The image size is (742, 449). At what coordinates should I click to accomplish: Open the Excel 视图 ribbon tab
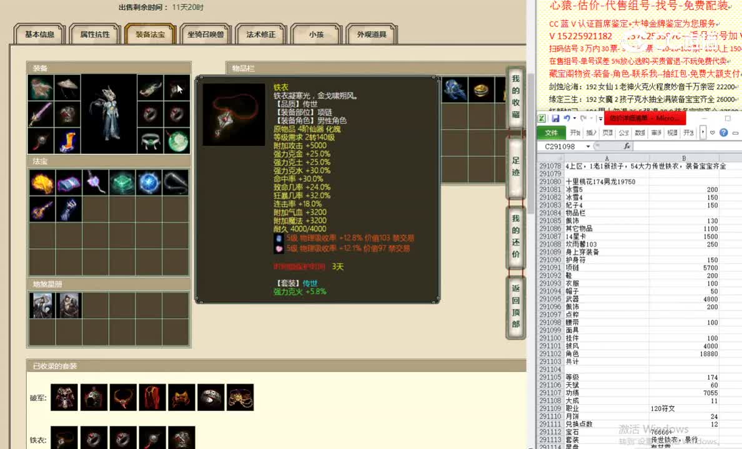(x=672, y=133)
